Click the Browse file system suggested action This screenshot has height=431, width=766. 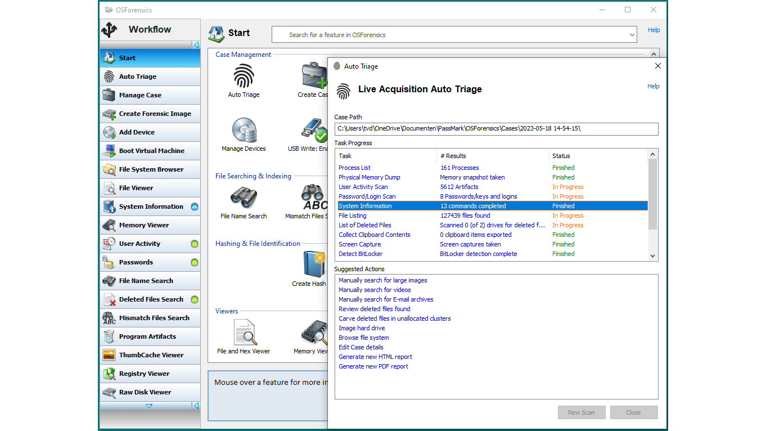[x=364, y=338]
